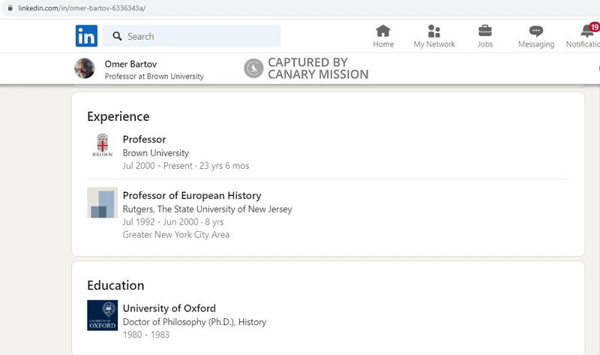Open Rutgers placeholder company logo
Screen dimensions: 600x355
point(102,203)
